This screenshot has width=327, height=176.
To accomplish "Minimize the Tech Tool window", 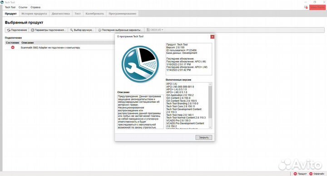I will point(306,2).
